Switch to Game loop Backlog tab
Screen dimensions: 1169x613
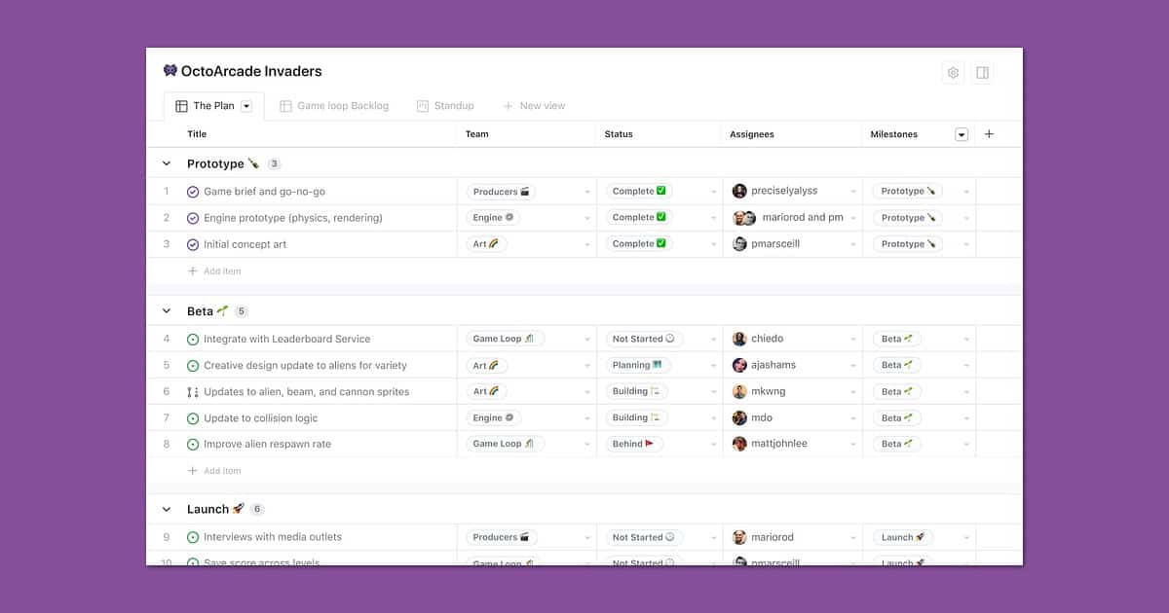[x=334, y=106]
